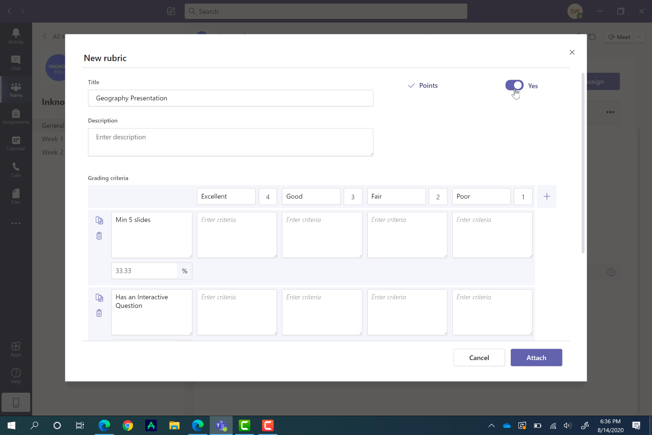Open the Assignments section
The width and height of the screenshot is (652, 435).
coord(16,116)
